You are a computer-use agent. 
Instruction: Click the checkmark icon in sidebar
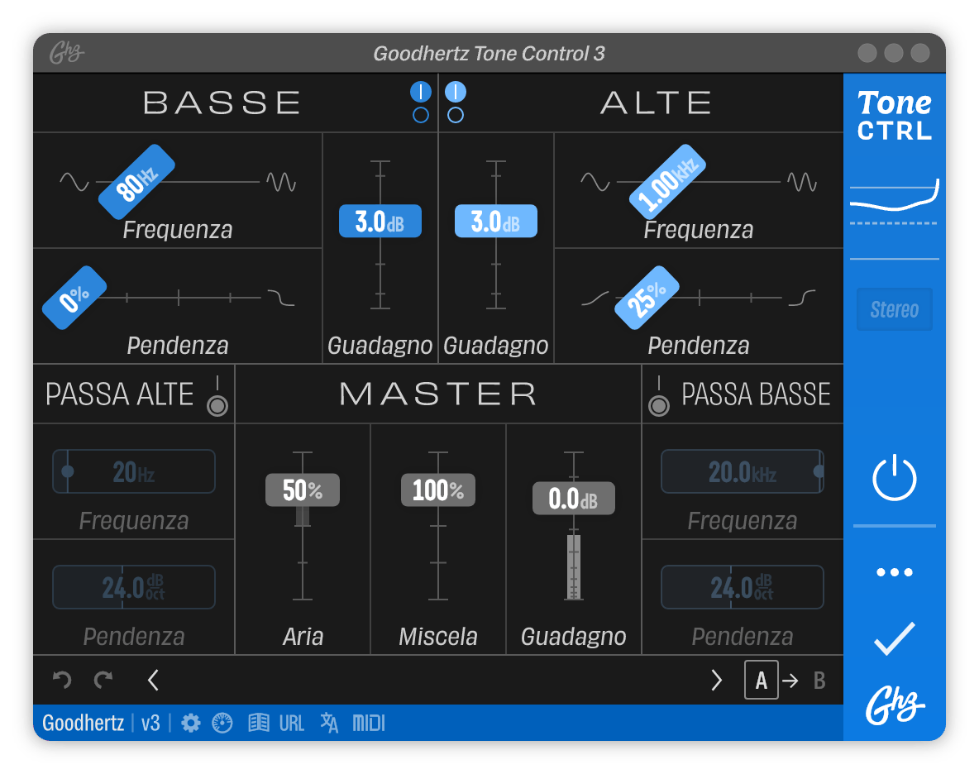tap(894, 638)
